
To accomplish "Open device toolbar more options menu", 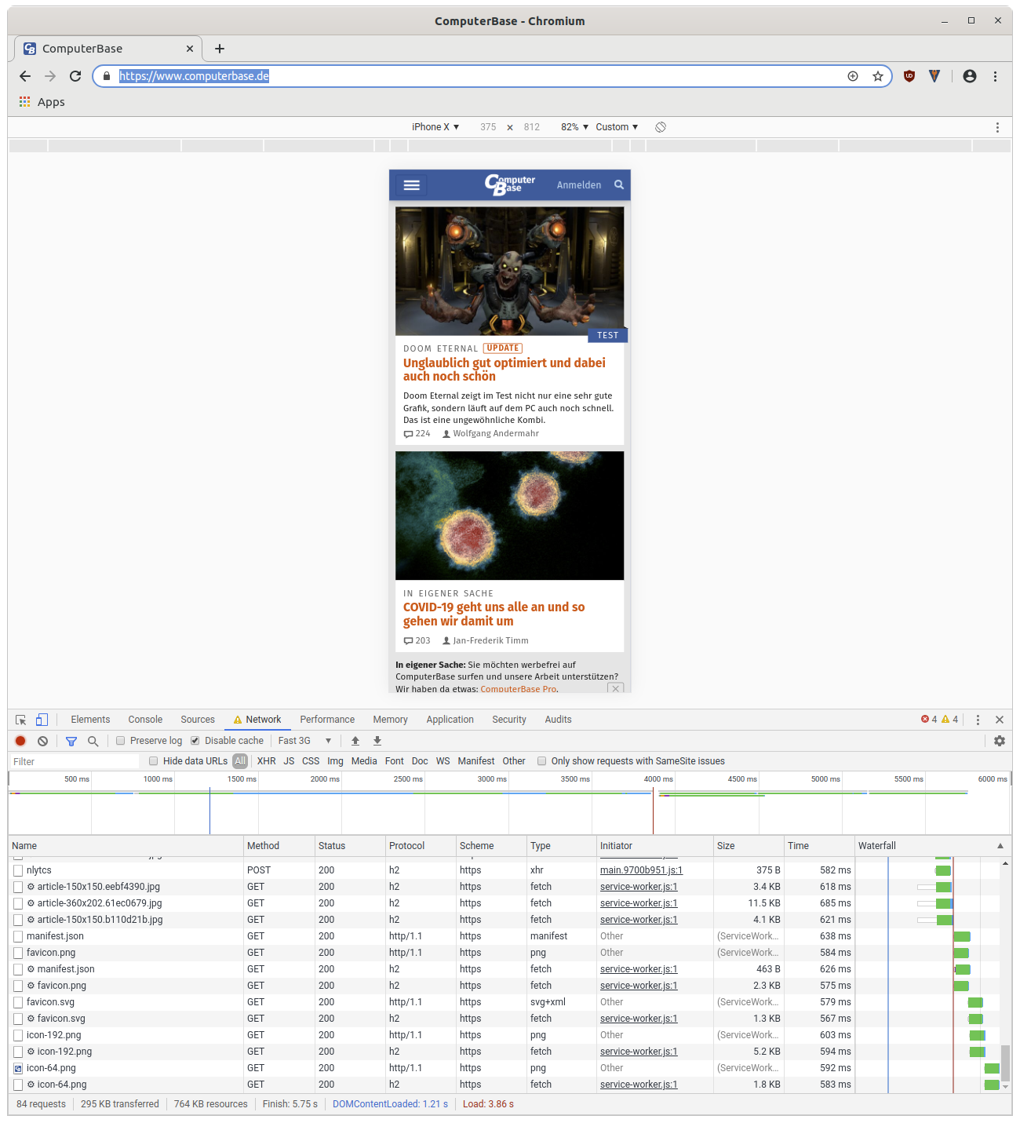I will click(997, 127).
